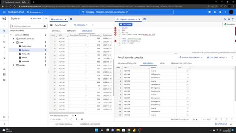
Task: Add new tab next to Devolucao tab
Action: coord(71,19)
